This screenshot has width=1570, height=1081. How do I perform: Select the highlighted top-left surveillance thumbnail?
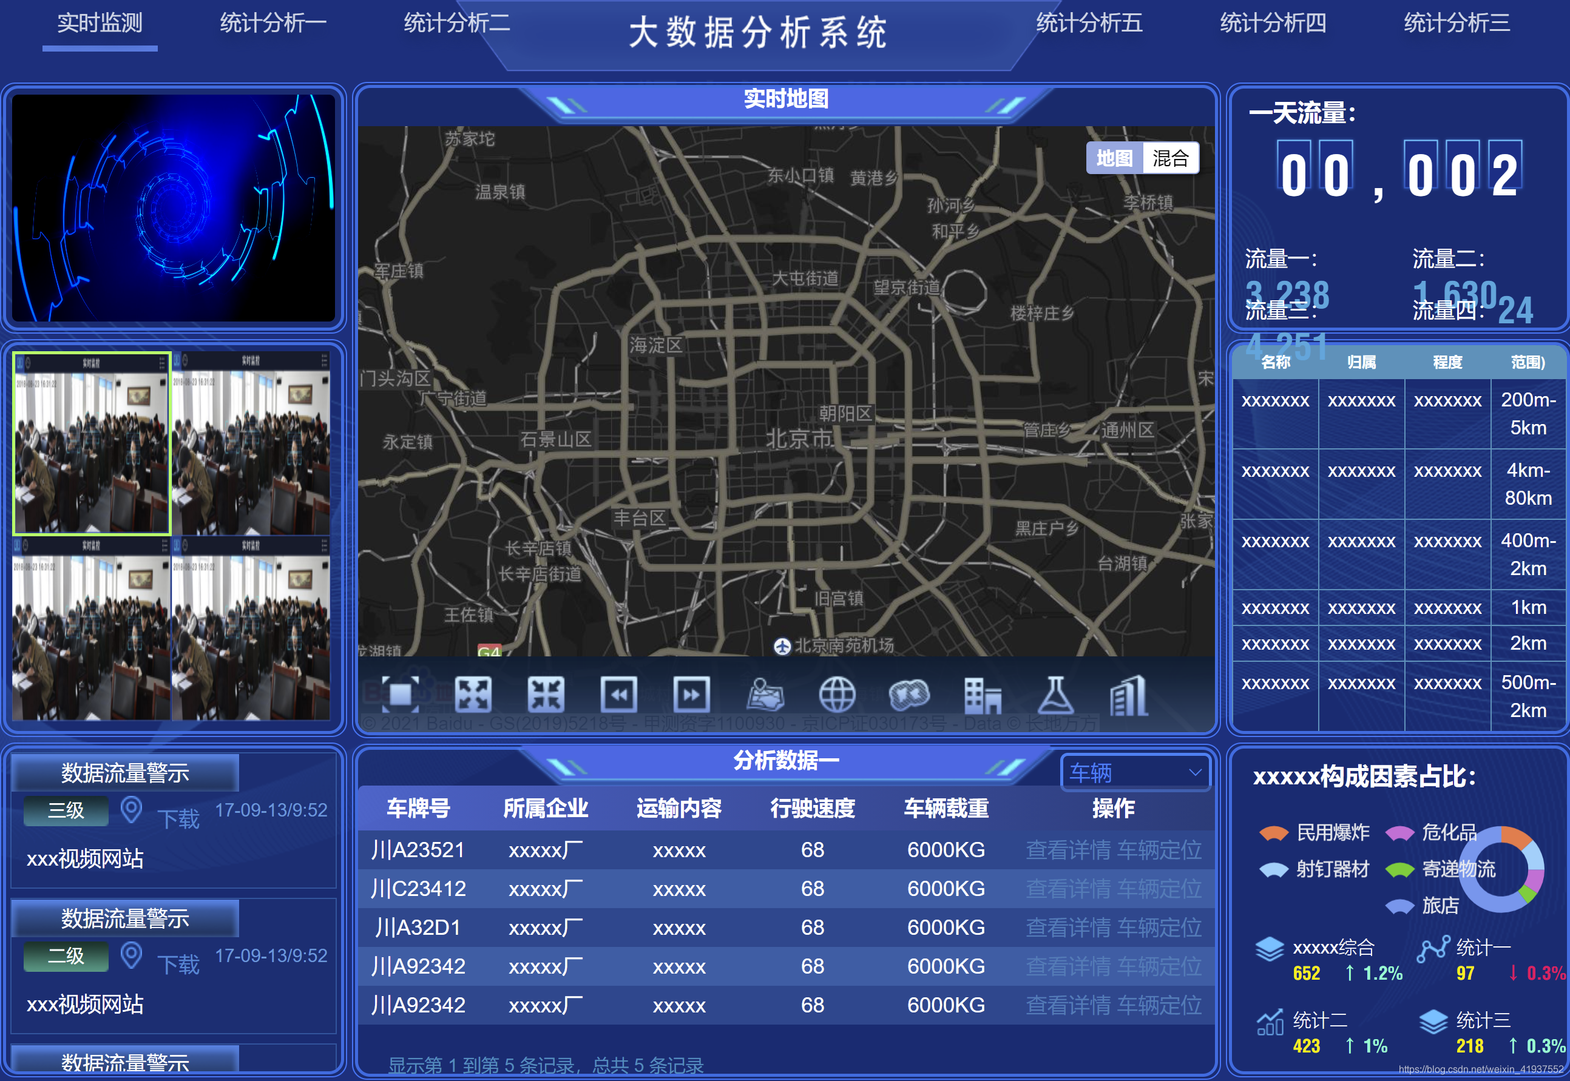92,443
